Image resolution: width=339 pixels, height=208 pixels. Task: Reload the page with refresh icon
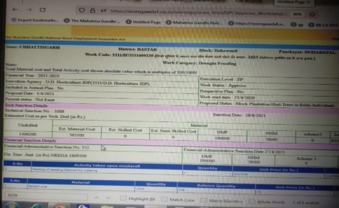(x=42, y=10)
